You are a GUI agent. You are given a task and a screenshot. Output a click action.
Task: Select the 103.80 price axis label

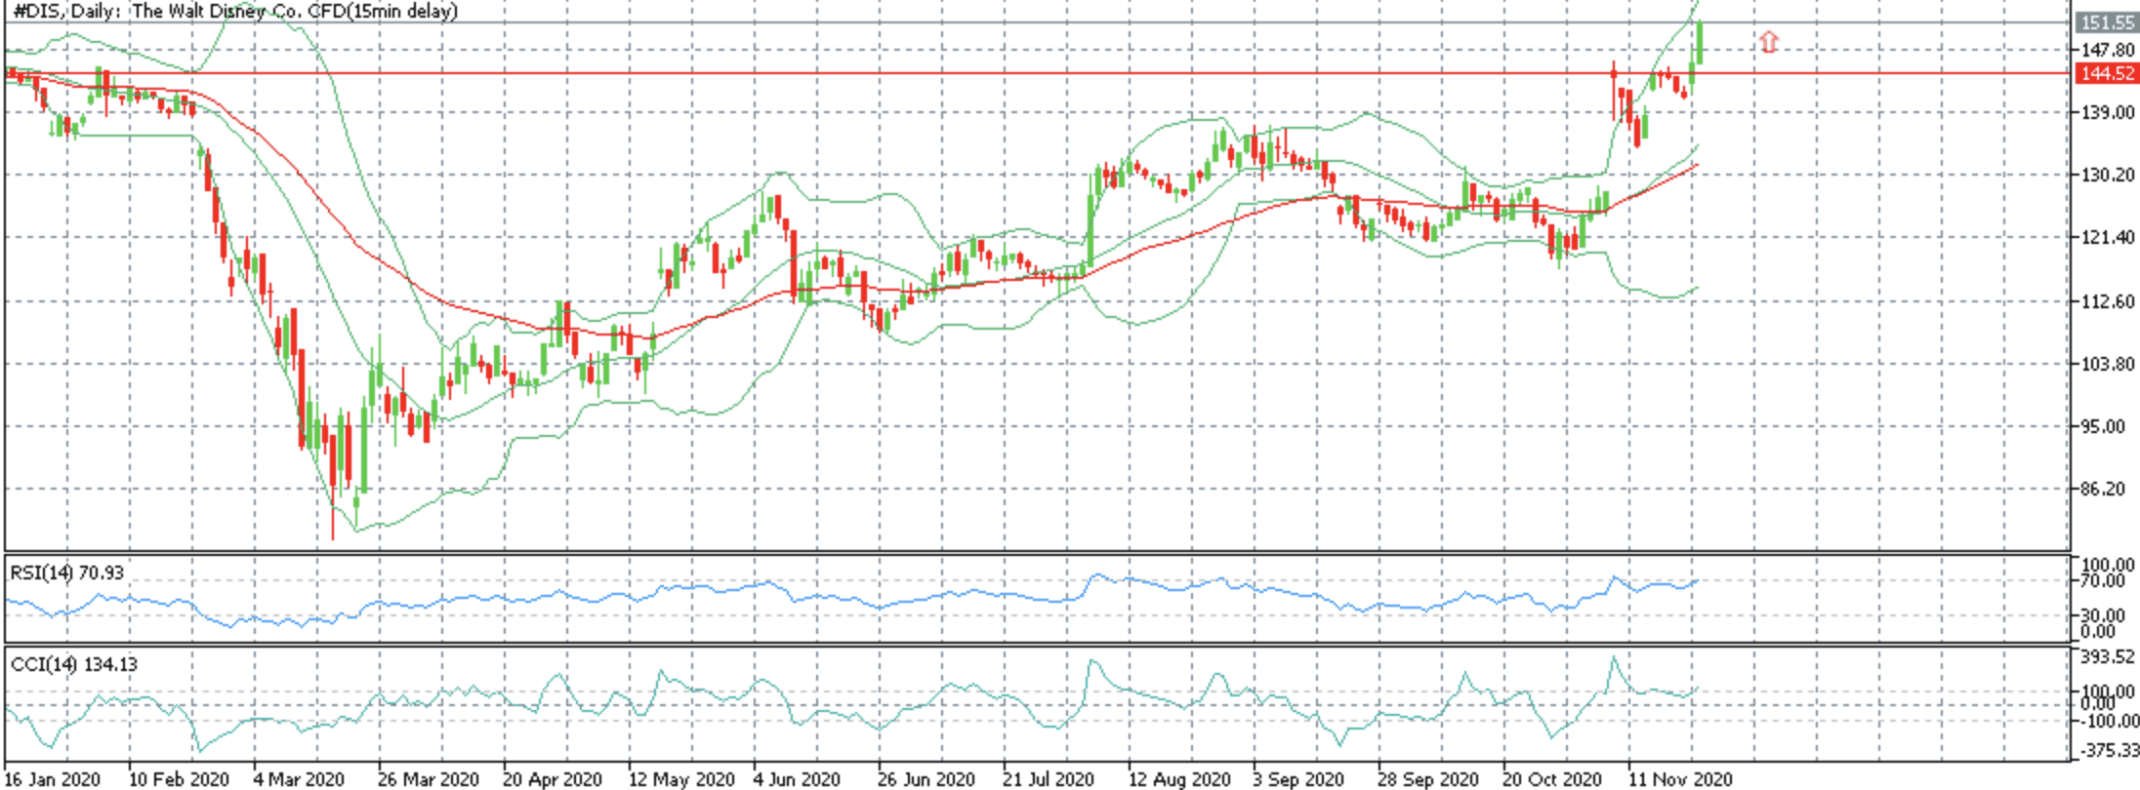[x=2109, y=364]
